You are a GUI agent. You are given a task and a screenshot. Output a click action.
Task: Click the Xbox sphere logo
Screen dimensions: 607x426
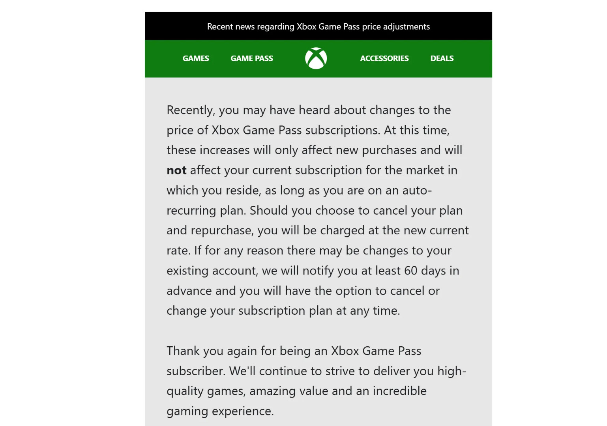pos(316,58)
